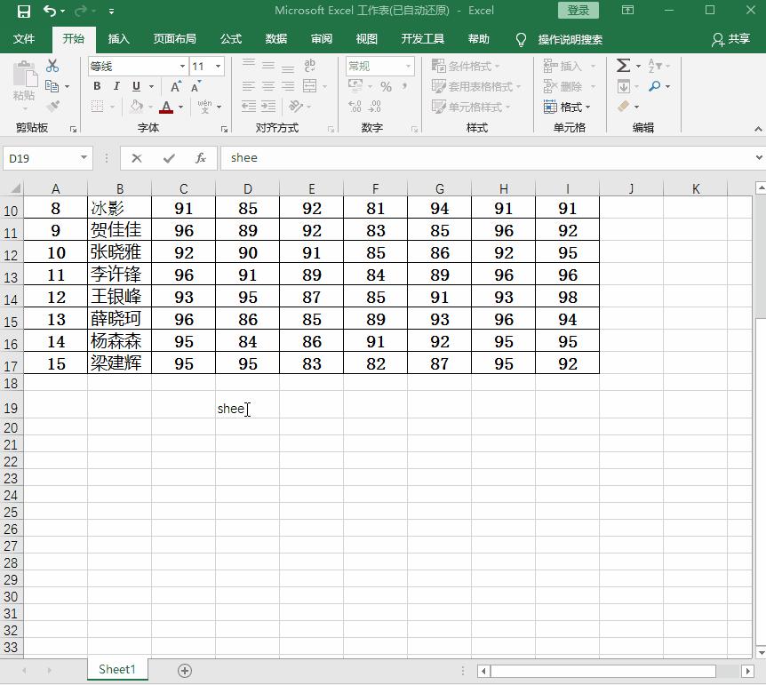Open Insert Function with the fx icon
This screenshot has width=766, height=685.
click(201, 158)
